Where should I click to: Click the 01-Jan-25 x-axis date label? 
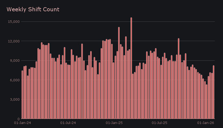pyautogui.click(x=114, y=123)
